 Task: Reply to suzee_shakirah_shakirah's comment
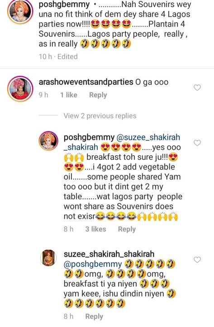(94, 317)
